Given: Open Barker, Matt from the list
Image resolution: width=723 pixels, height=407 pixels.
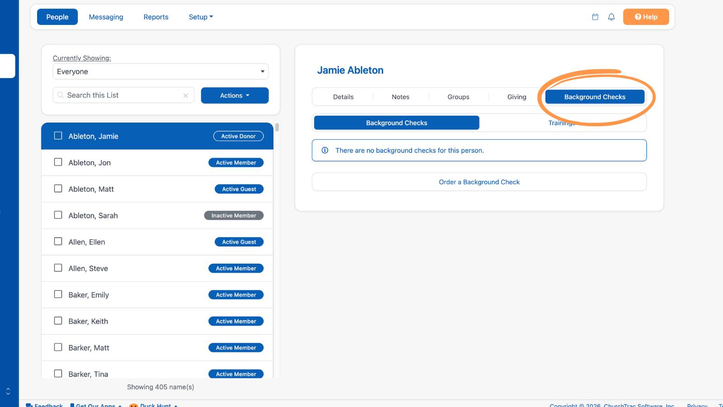Looking at the screenshot, I should 157,347.
